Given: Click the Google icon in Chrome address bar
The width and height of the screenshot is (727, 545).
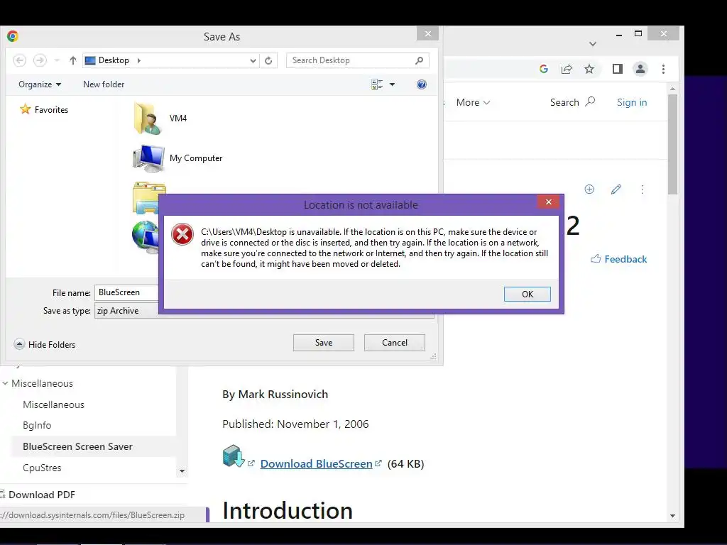Looking at the screenshot, I should coord(544,69).
